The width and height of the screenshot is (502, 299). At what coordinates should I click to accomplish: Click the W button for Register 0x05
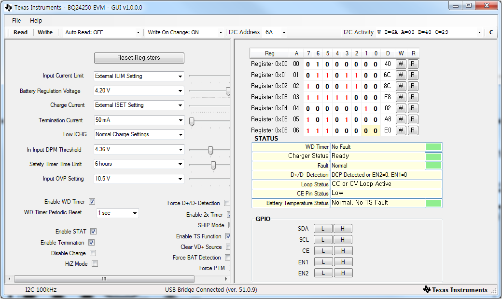(401, 119)
